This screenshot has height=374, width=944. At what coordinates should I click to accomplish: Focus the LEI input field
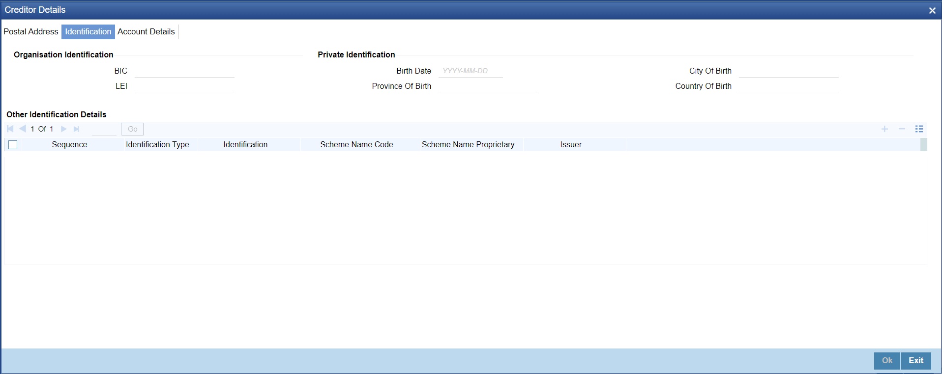[184, 86]
